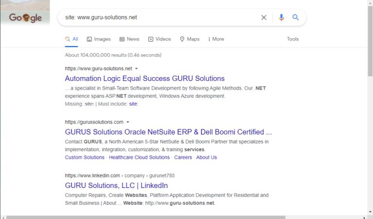Go to the Maps tab
This screenshot has height=219, width=373.
click(x=189, y=39)
